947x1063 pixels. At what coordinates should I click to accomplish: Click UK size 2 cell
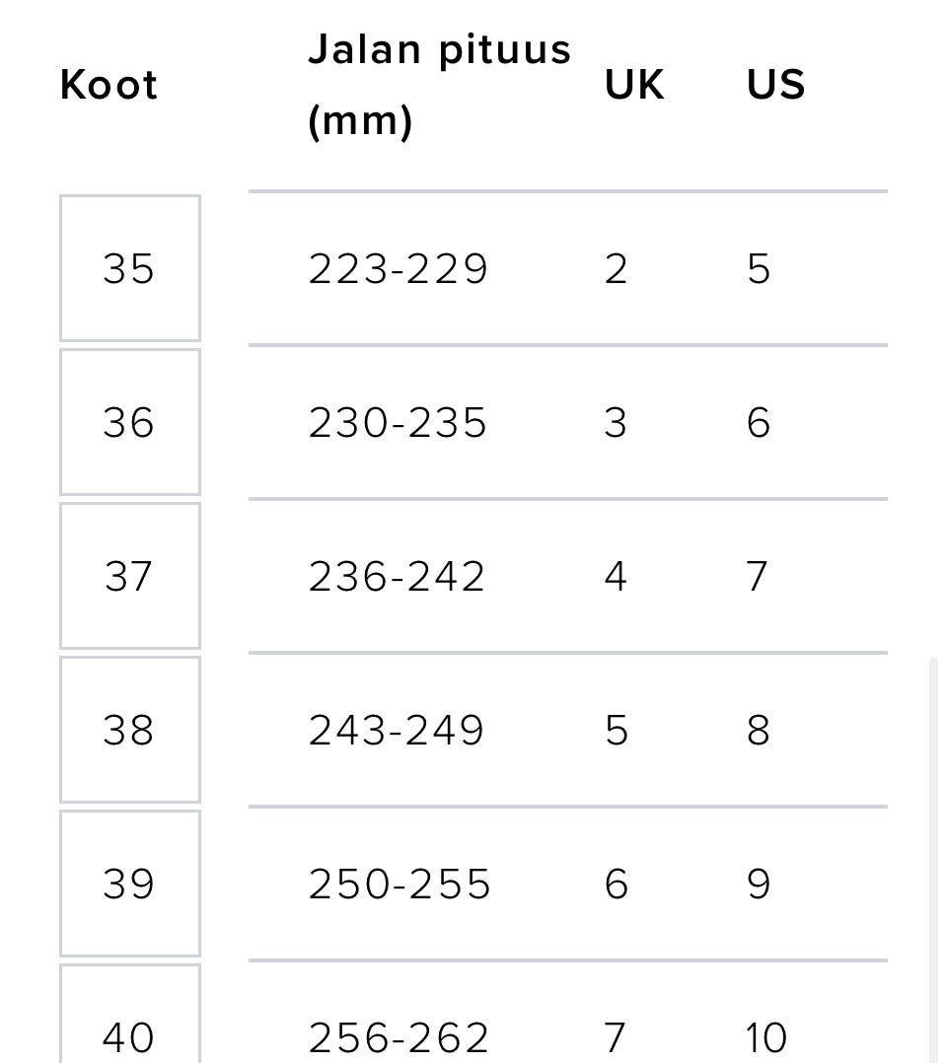pyautogui.click(x=616, y=268)
